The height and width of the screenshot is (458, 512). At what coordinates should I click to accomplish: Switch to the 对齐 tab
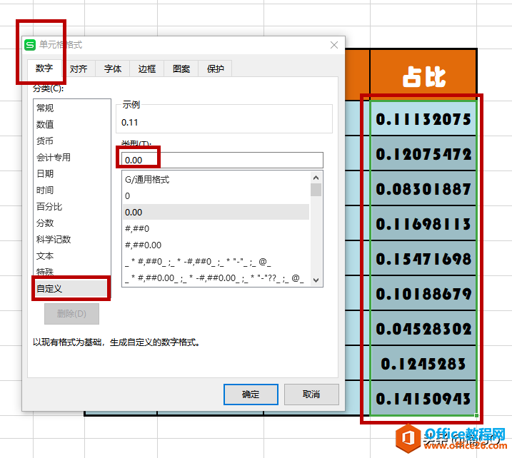[79, 68]
